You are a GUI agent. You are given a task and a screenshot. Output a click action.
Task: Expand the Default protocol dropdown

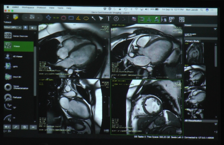click(x=13, y=28)
